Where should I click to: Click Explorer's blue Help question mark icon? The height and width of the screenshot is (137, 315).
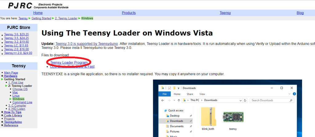tap(294, 94)
